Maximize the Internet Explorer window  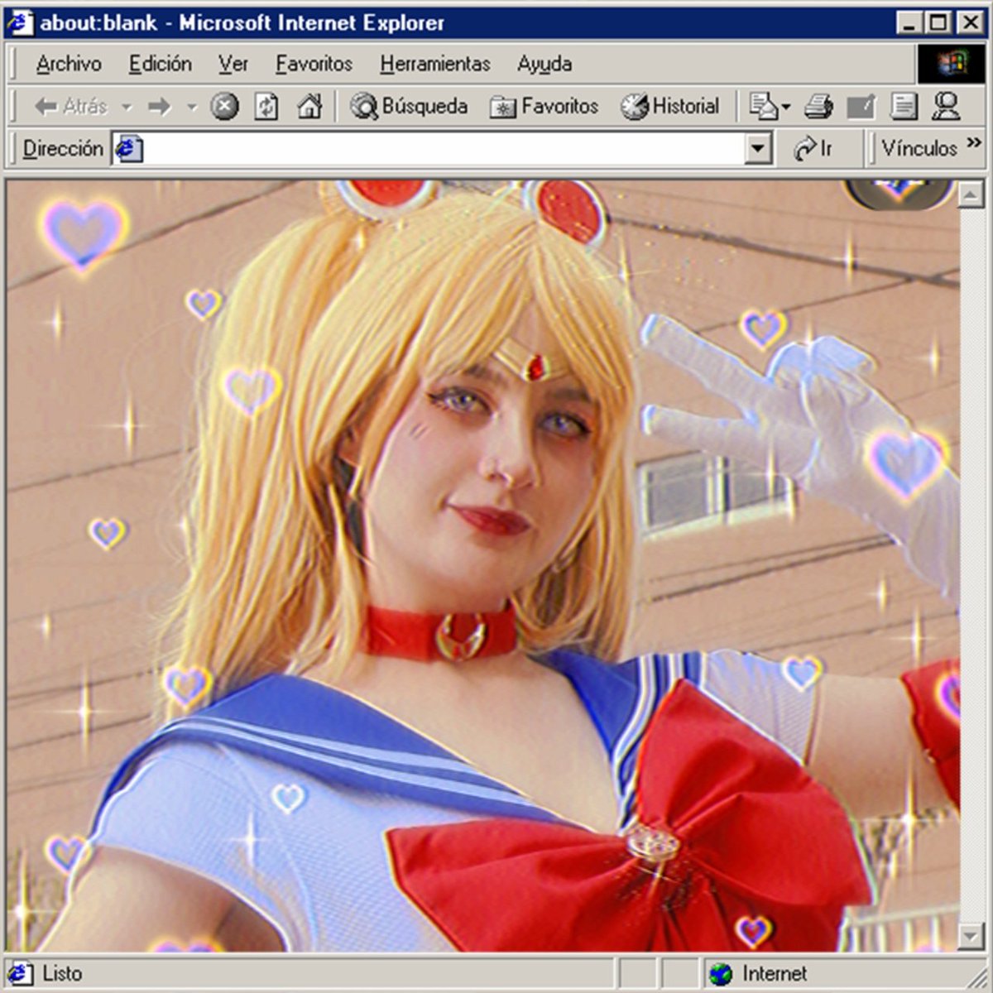[938, 22]
